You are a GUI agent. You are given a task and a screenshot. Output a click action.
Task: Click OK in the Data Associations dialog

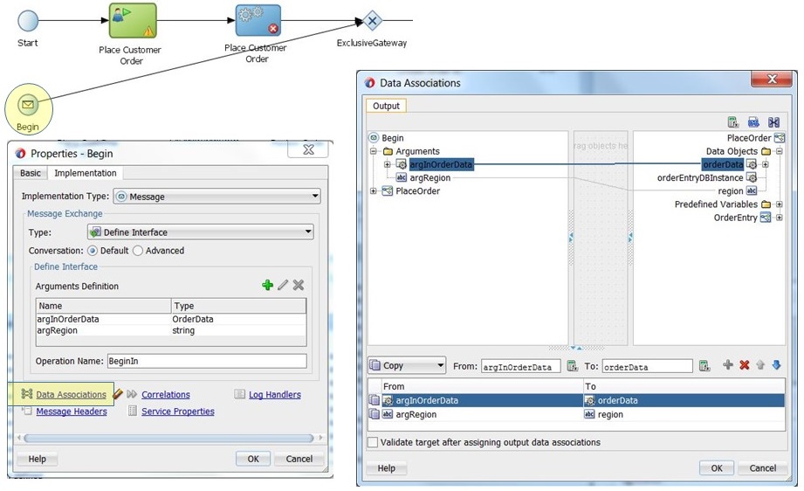[x=716, y=468]
